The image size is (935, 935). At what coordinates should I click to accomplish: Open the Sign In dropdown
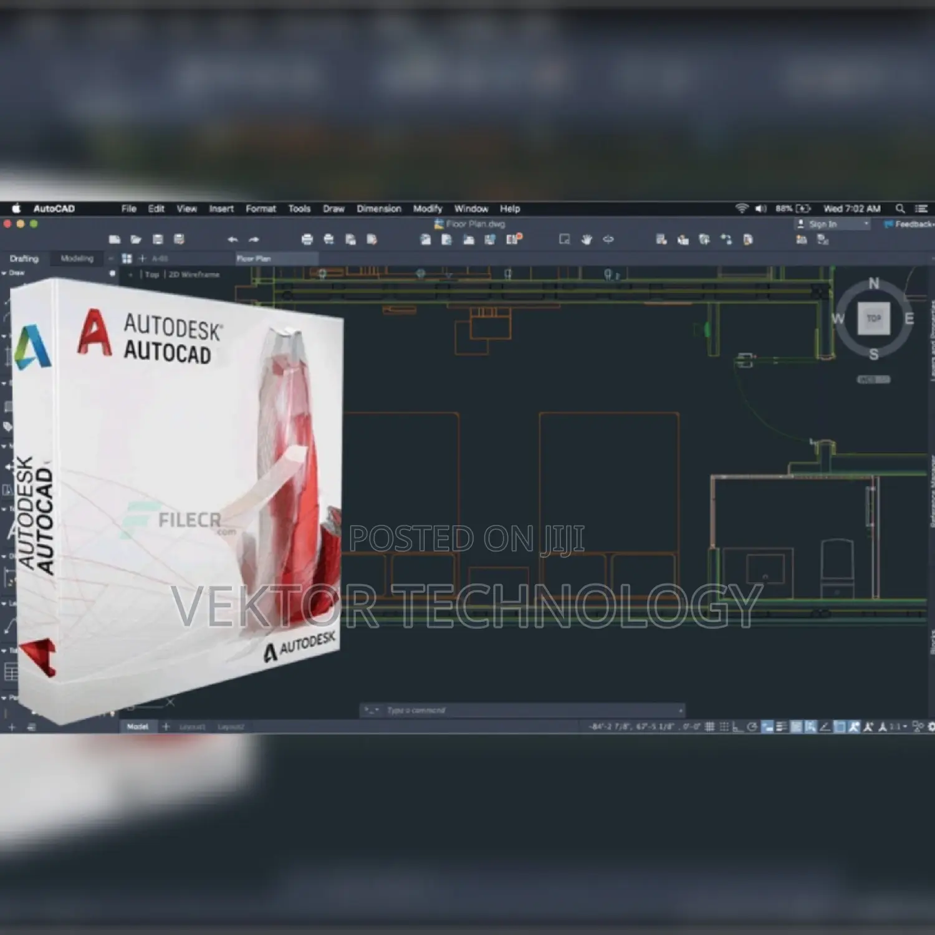(832, 224)
